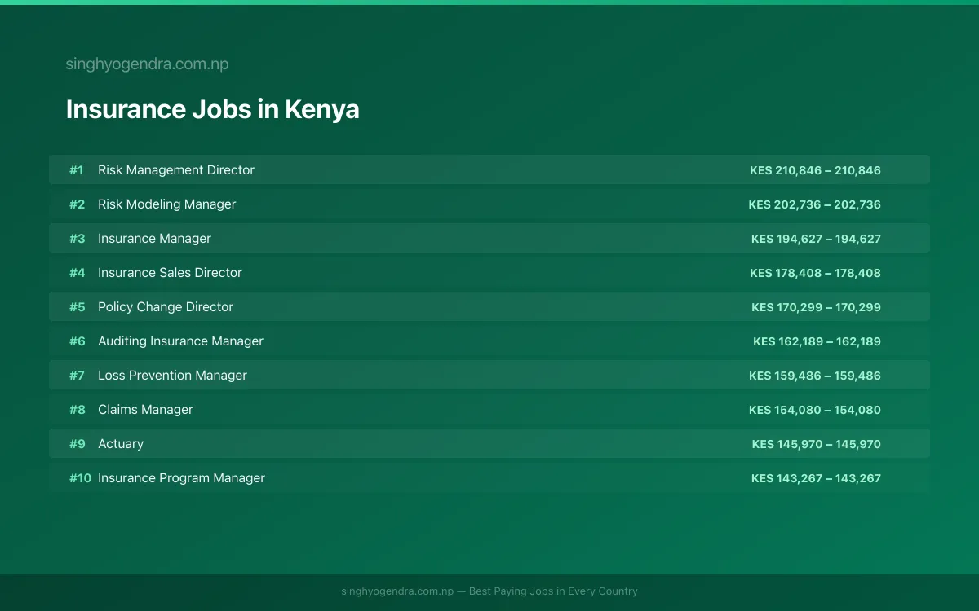
Task: Click salary 'KES 194,627 – 194,627'
Action: click(x=816, y=239)
